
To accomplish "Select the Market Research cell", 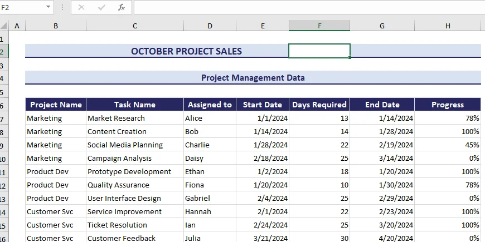I will coord(135,118).
